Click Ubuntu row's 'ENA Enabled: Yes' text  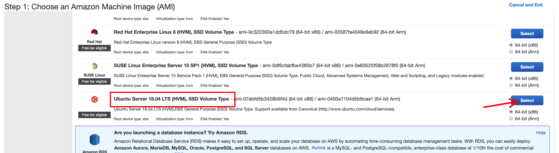215,119
